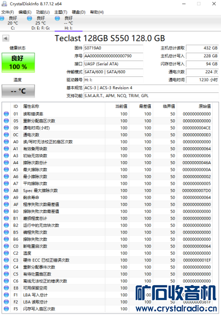
Task: Select the row Spec 最大擦除次数
Action: coord(107,191)
